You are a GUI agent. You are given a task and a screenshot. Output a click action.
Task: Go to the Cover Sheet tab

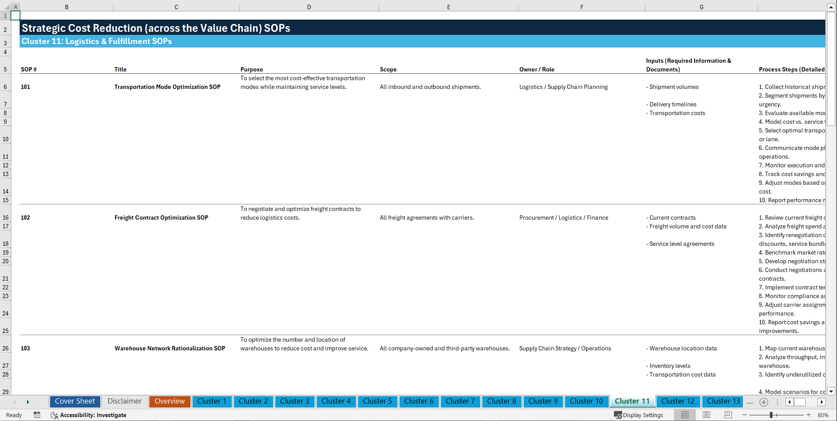75,401
